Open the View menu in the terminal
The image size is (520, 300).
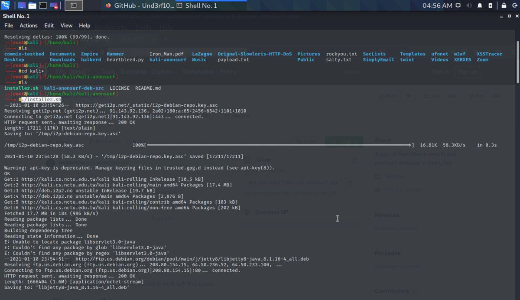66,26
